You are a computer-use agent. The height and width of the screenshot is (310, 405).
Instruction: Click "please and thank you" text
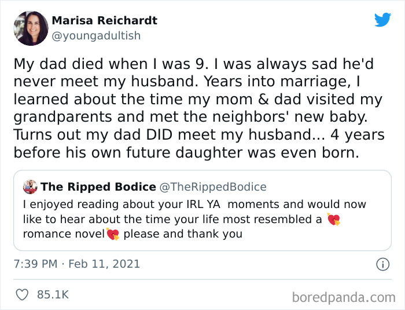(183, 234)
